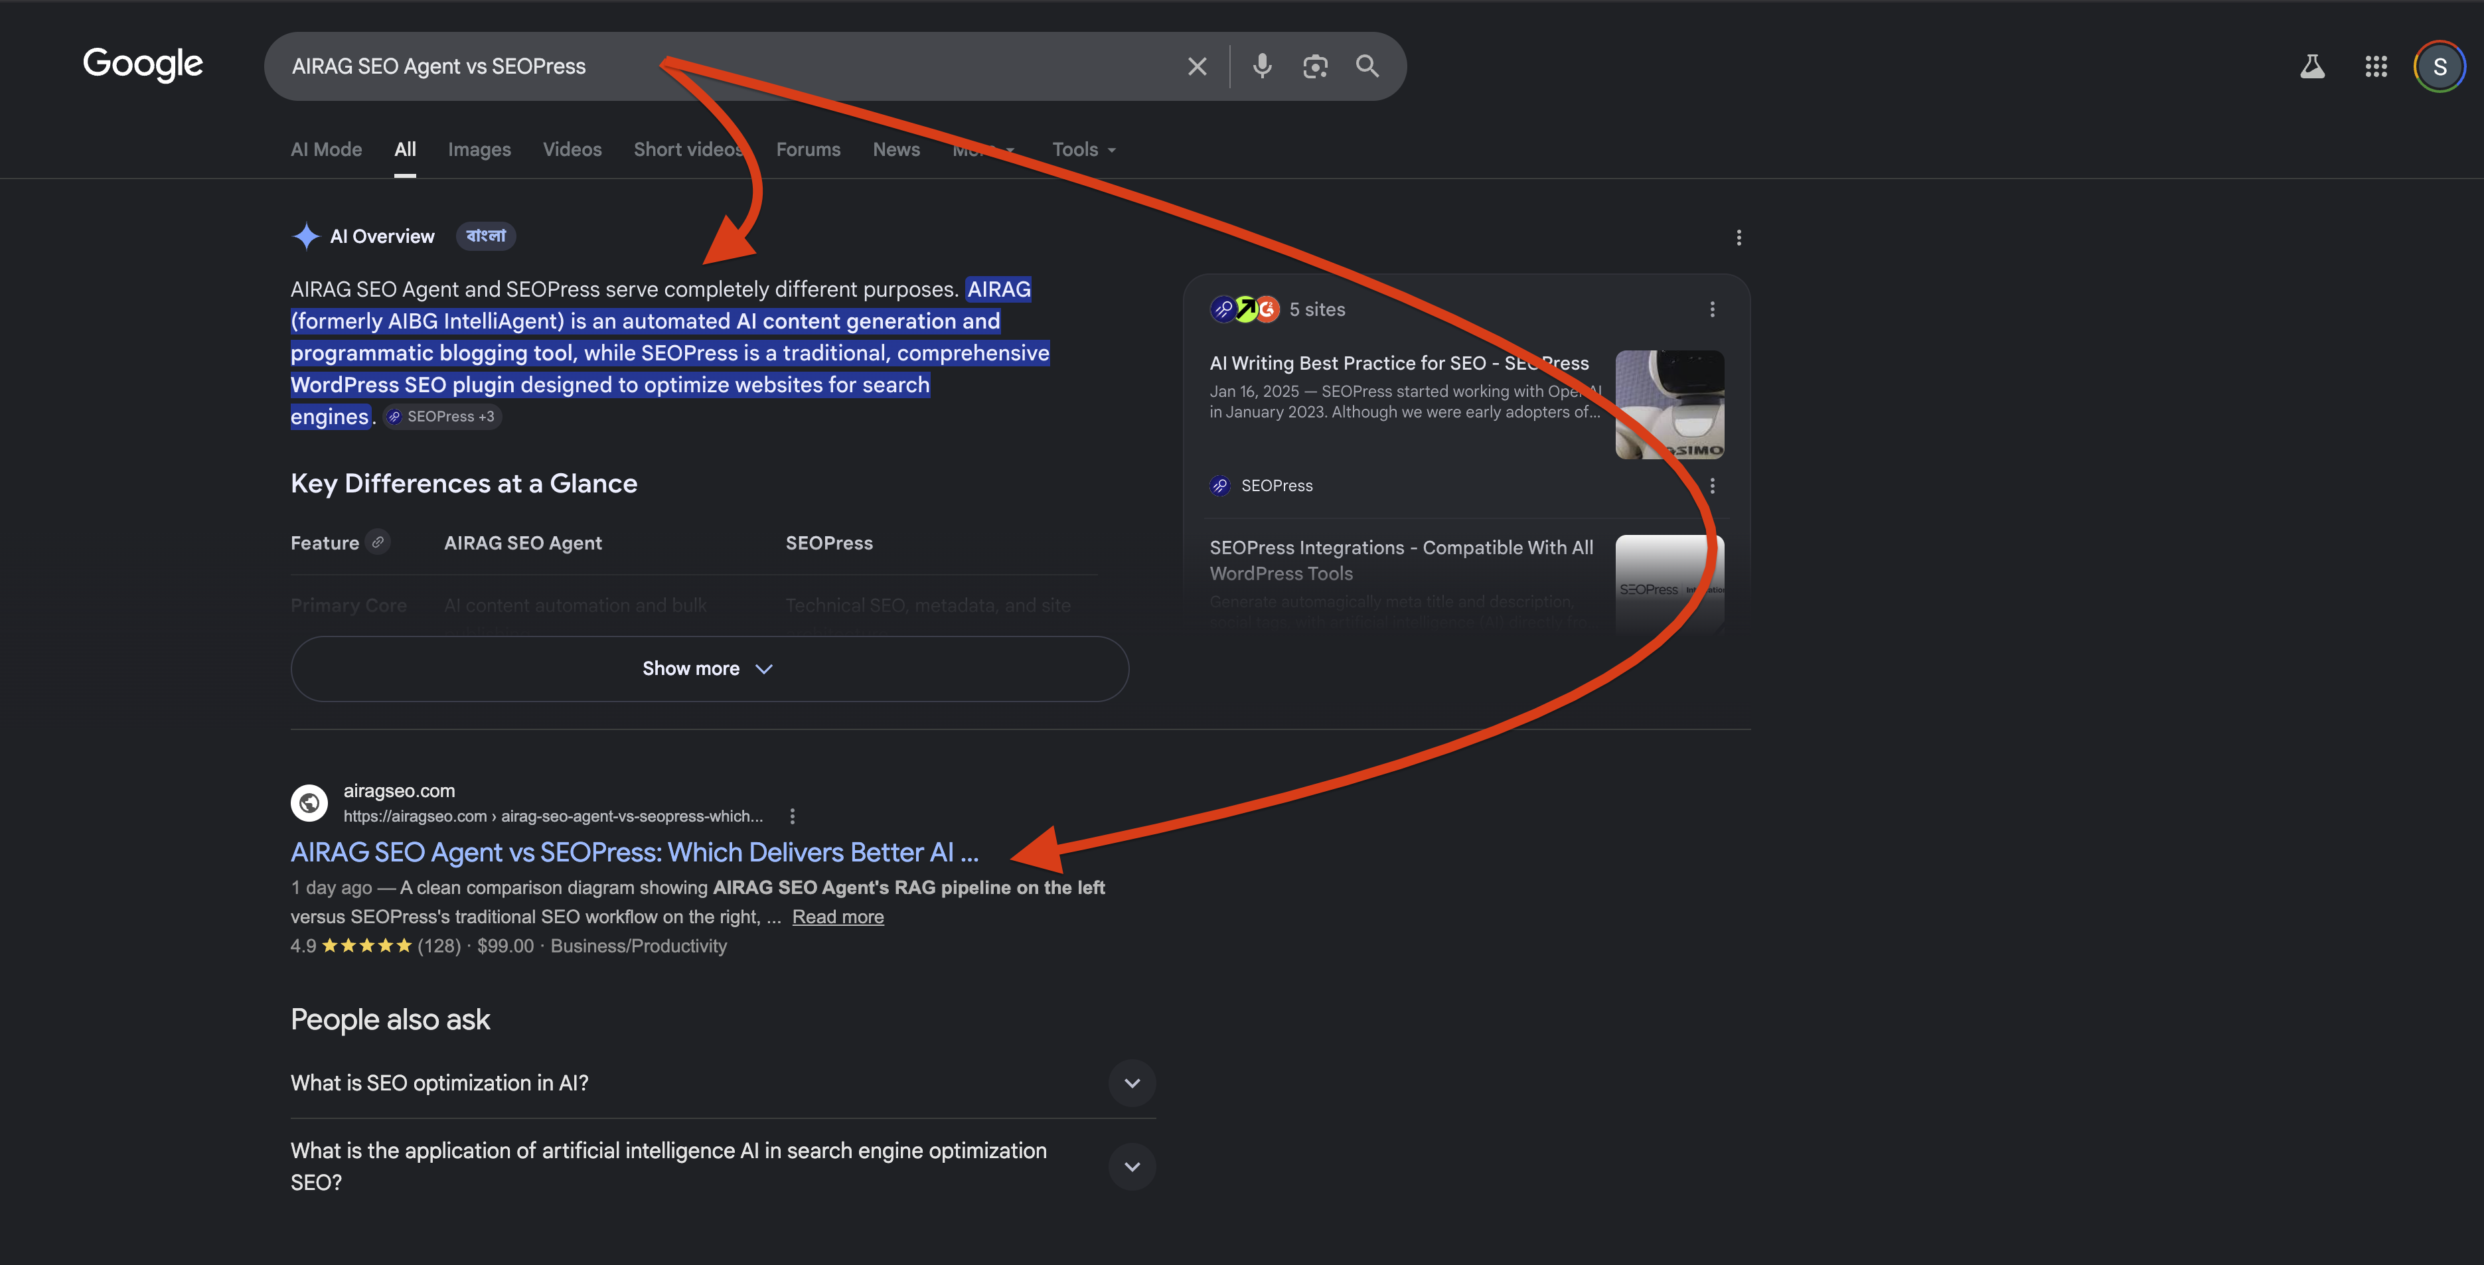Open Search by image (Lens) icon

point(1315,66)
